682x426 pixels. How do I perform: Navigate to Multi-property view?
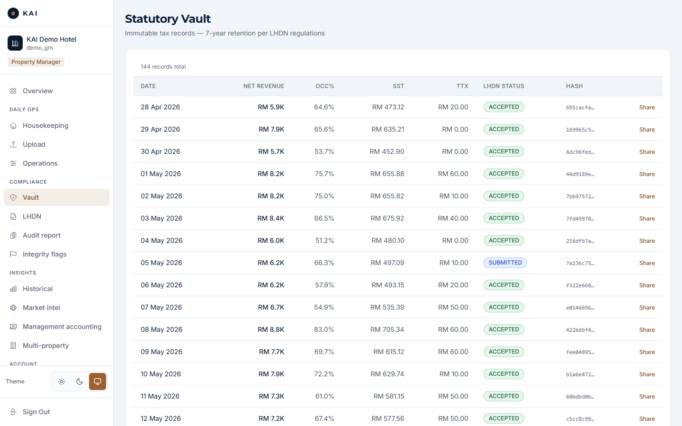pyautogui.click(x=56, y=346)
